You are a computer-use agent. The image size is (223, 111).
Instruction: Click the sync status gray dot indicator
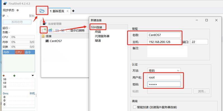tap(18, 10)
